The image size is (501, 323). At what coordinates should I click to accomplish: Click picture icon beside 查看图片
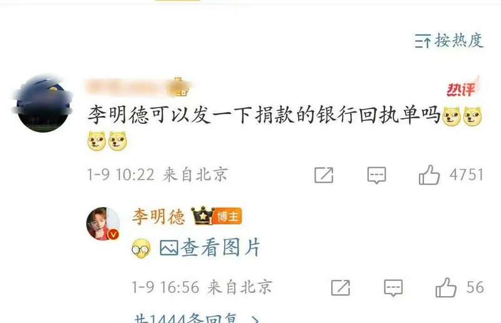pos(168,248)
